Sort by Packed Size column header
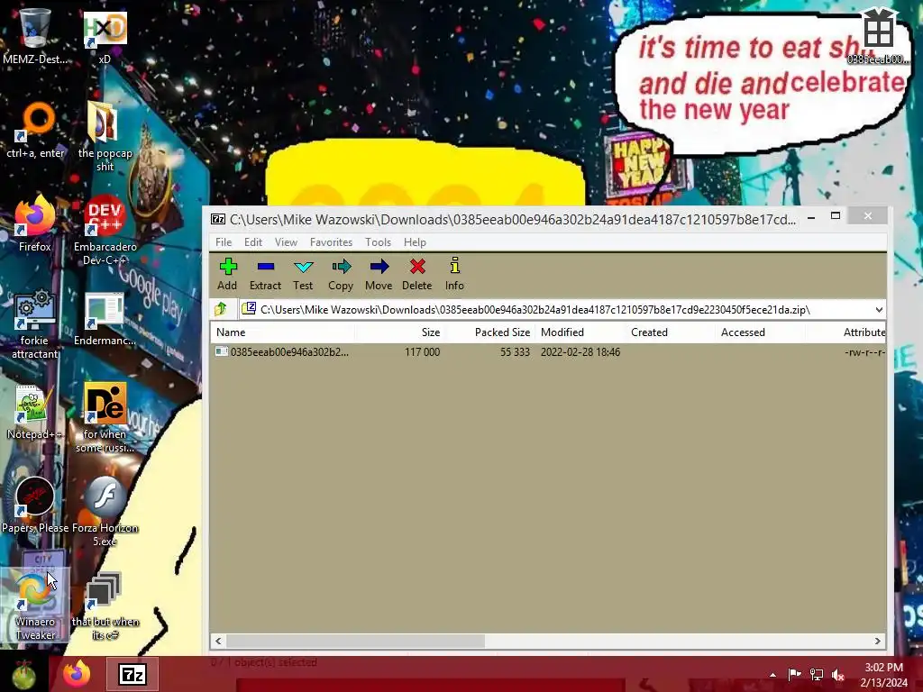Viewport: 923px width, 692px height. (x=490, y=332)
